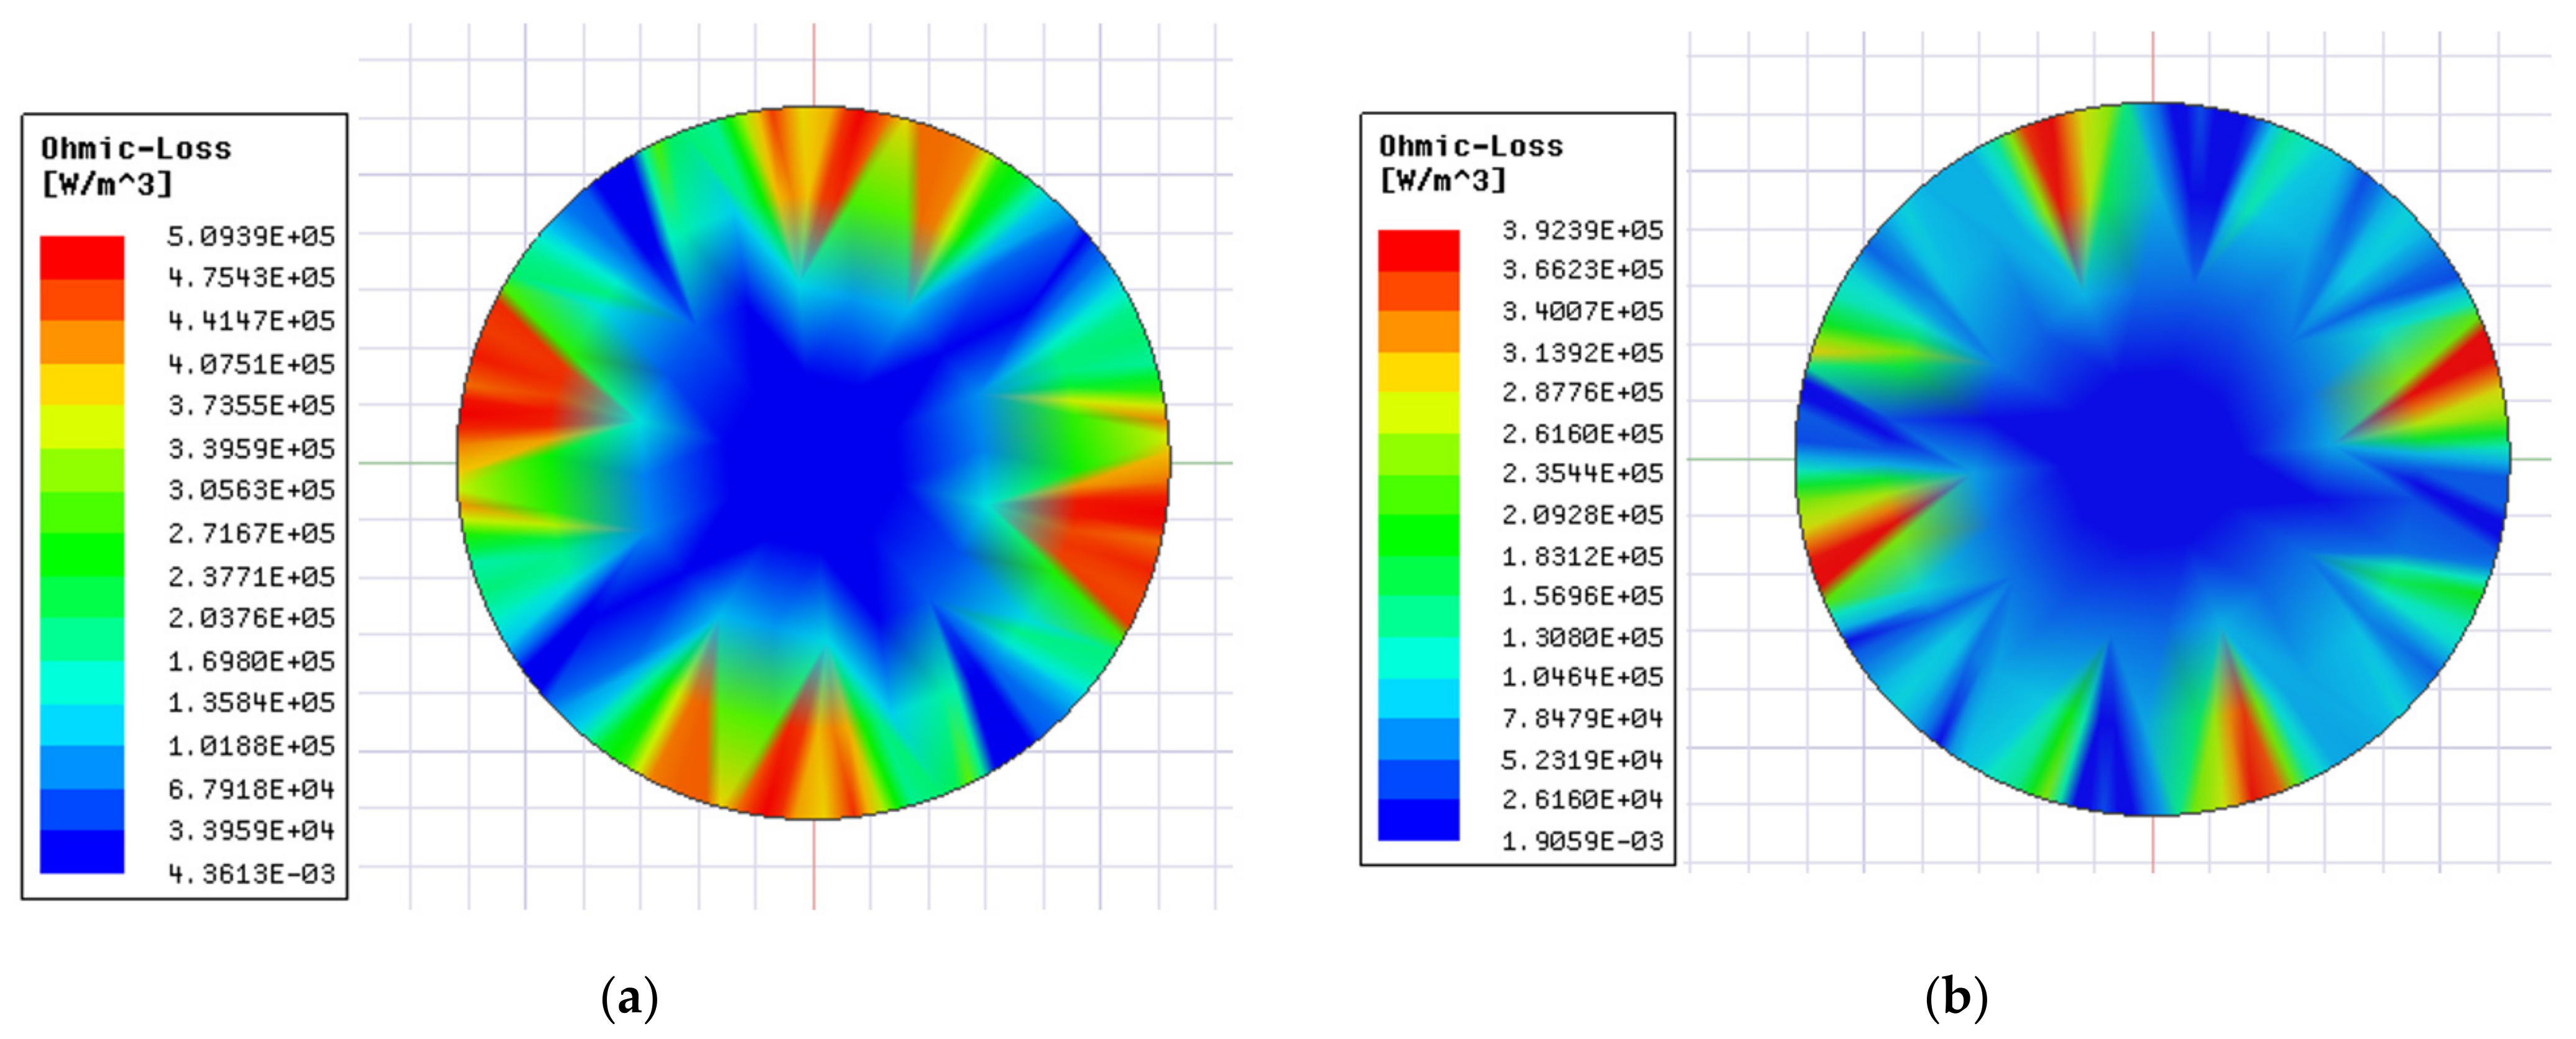Select the 2.0928E+05 value in right legend
The image size is (2576, 1039).
(x=1582, y=514)
